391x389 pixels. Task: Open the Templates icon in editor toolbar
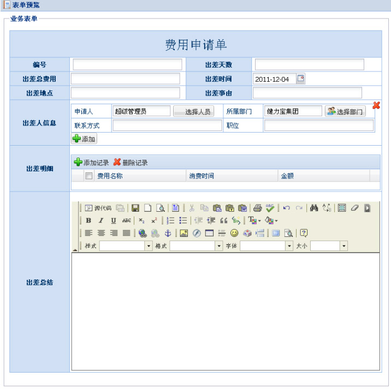pos(175,208)
